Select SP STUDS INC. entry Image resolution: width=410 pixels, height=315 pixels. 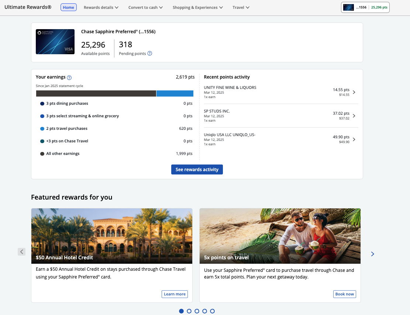click(281, 115)
